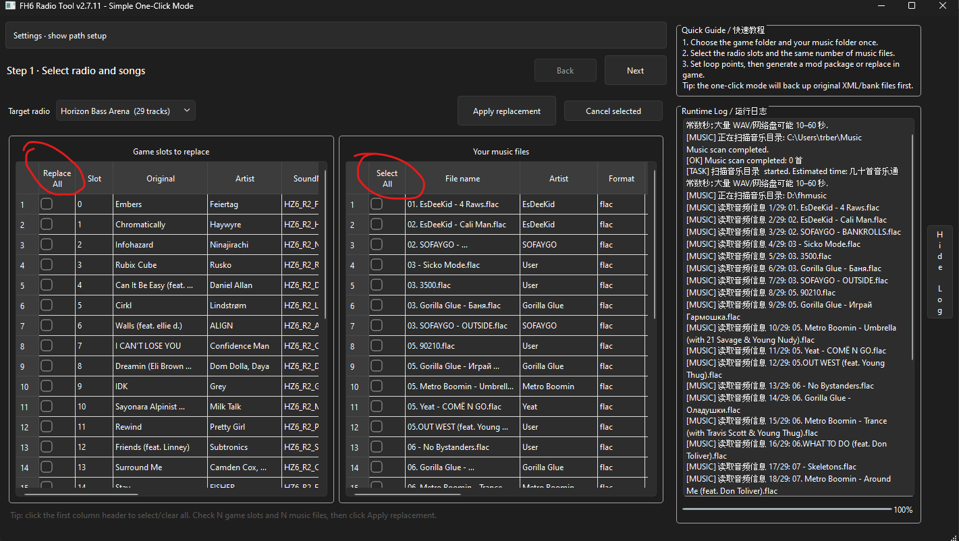Maximize the FH6 Radio Tool window

click(912, 6)
